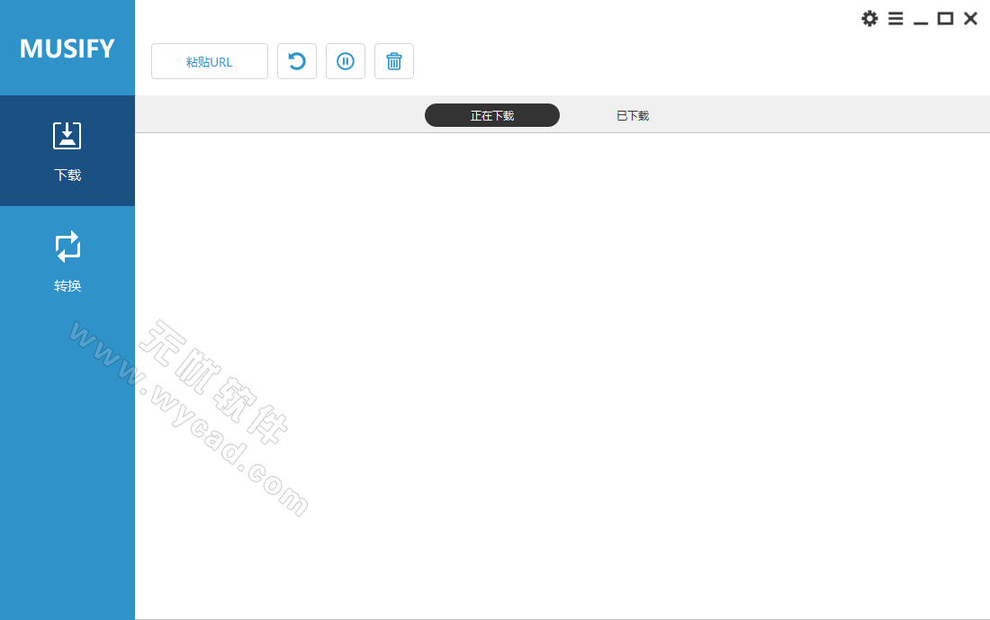This screenshot has height=620, width=990.
Task: Click the 下载 label in the sidebar
Action: [x=67, y=175]
